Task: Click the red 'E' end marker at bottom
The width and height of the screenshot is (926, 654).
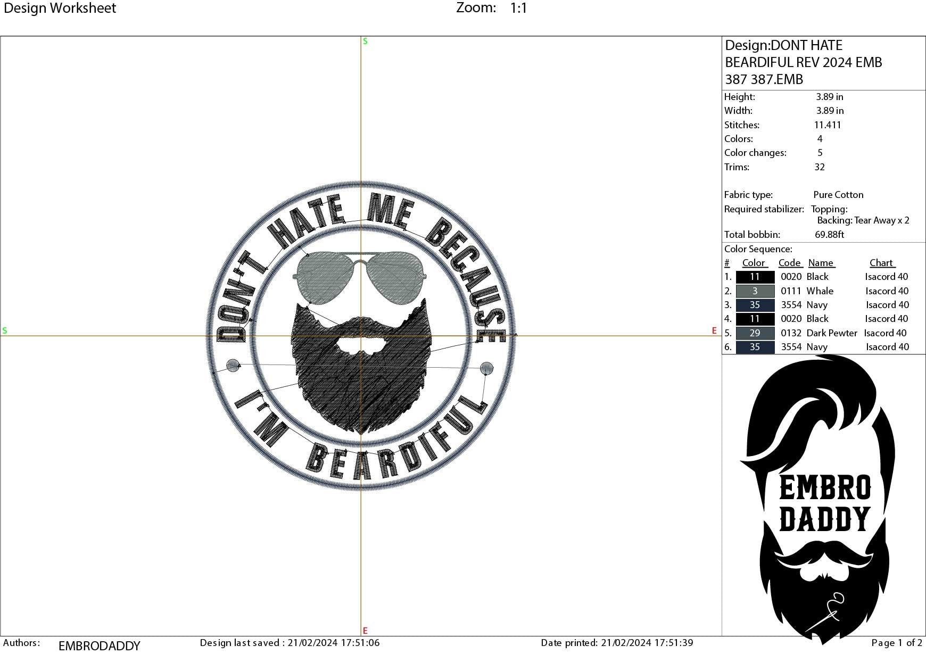Action: tap(365, 631)
